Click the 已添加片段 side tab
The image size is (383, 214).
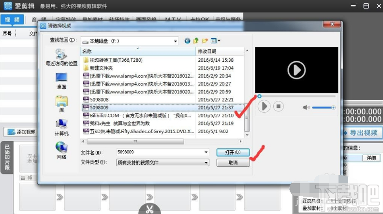[7, 157]
